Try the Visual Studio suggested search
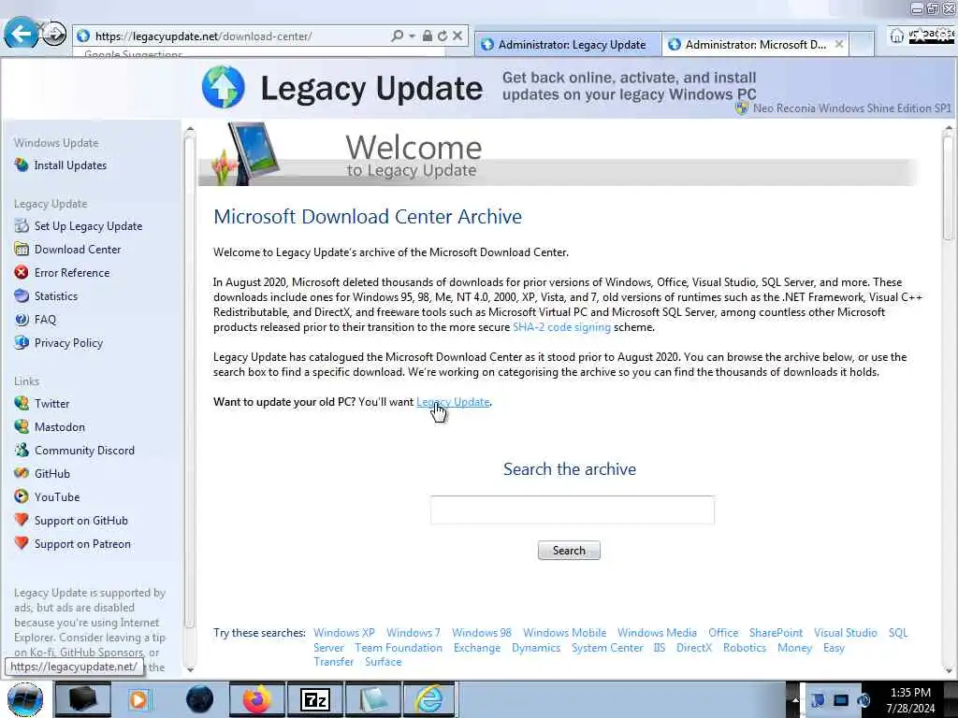This screenshot has width=958, height=718. click(845, 633)
